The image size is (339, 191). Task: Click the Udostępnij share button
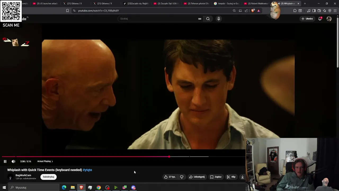pyautogui.click(x=197, y=177)
